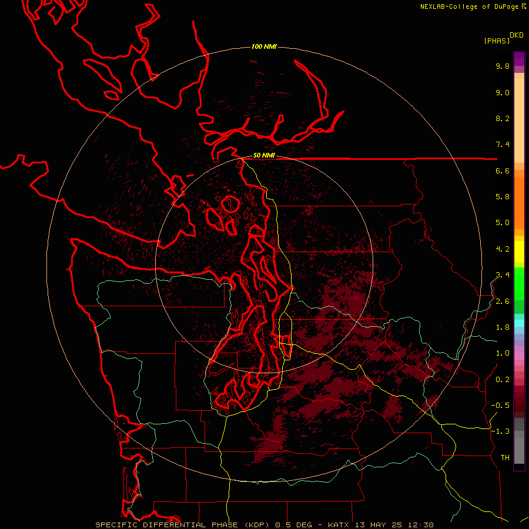This screenshot has width=529, height=529.
Task: Click the 7.4 scale value
Action: click(503, 145)
